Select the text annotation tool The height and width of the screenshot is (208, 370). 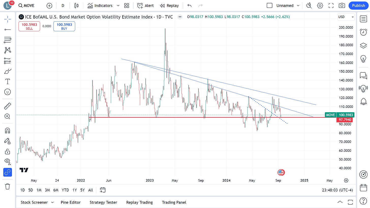pyautogui.click(x=8, y=82)
